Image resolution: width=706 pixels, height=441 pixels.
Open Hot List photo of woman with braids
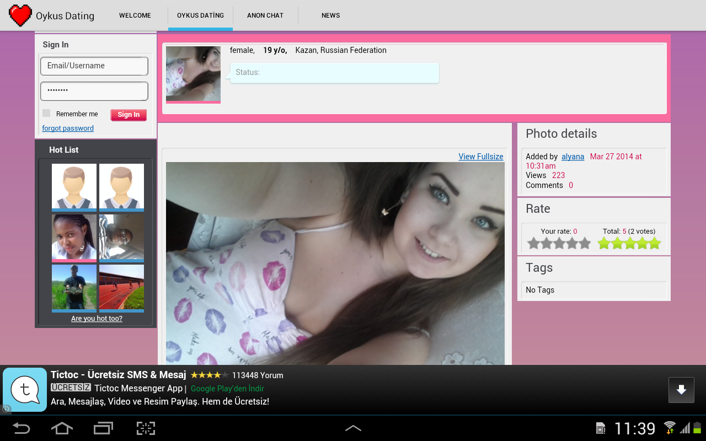74,238
